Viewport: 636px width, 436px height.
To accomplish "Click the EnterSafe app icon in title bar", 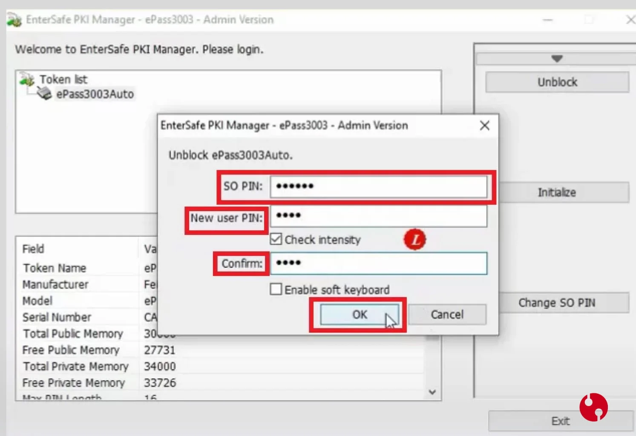I will point(14,20).
